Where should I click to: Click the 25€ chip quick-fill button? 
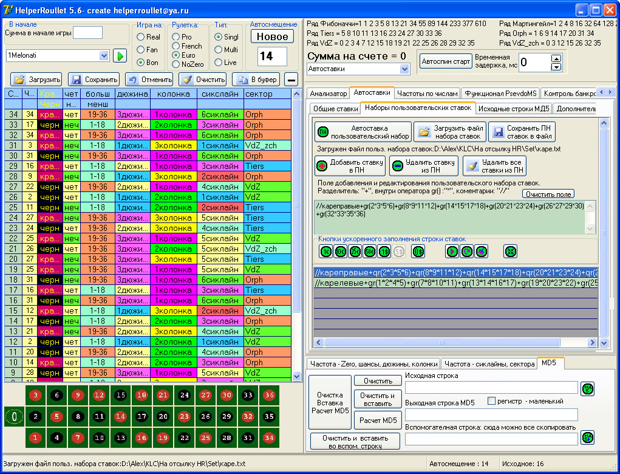(355, 251)
